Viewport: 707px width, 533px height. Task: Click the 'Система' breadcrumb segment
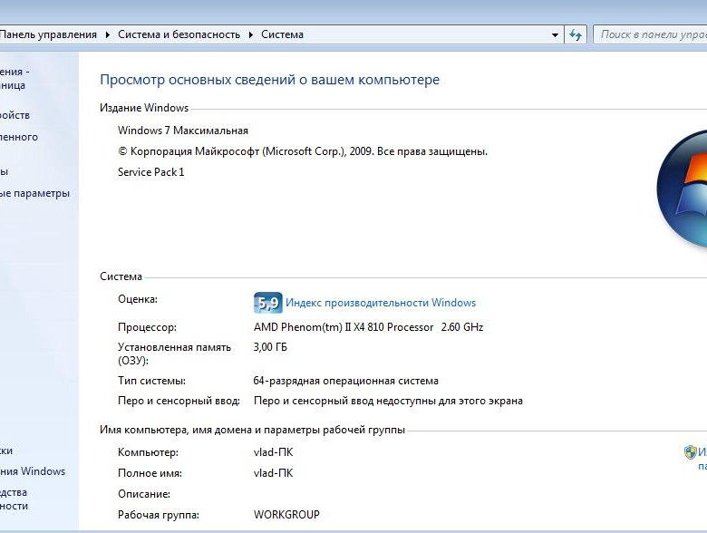coord(282,34)
